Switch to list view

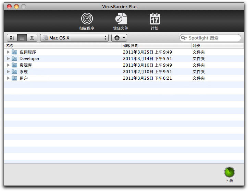(x=22, y=38)
